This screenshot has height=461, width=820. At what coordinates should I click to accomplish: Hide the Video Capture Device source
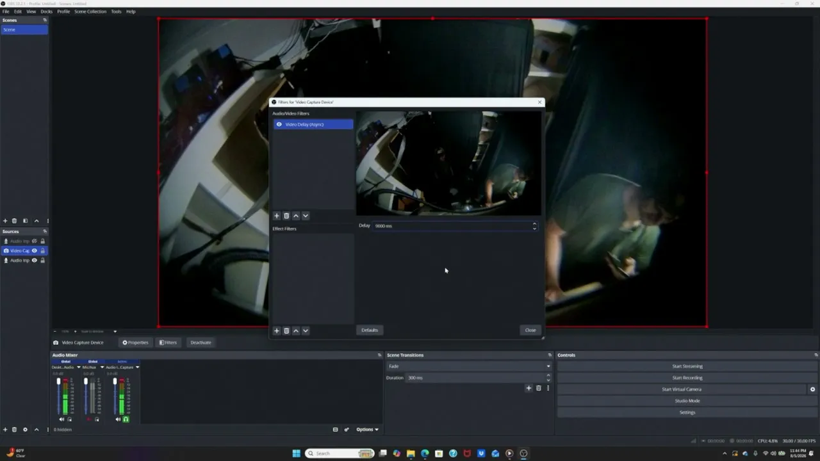[x=35, y=251]
